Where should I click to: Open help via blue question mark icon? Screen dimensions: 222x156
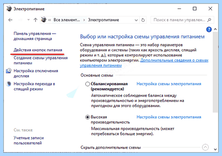[209, 30]
